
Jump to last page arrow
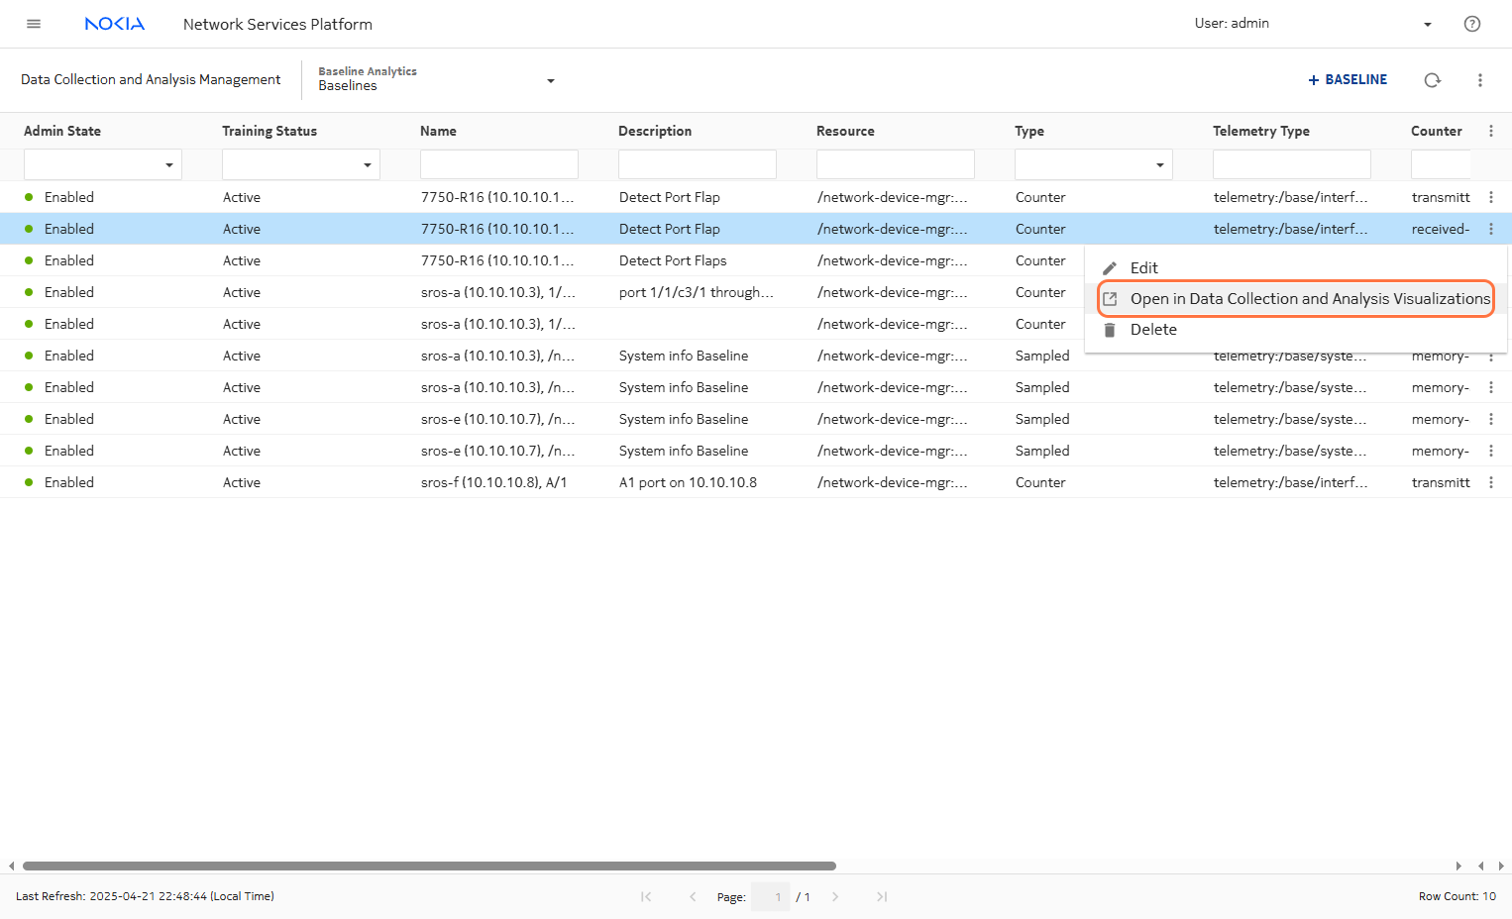[x=881, y=896]
